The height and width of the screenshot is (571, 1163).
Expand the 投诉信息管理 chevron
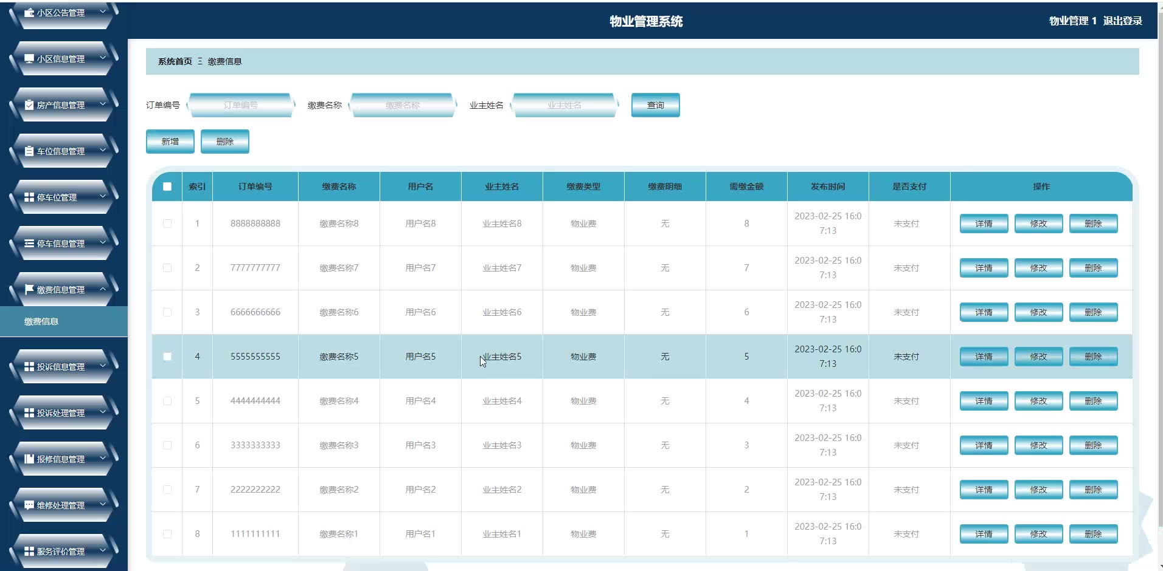click(103, 366)
